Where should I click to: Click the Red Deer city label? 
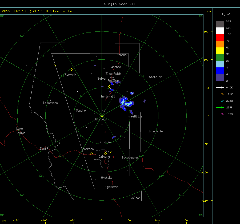click(113, 81)
